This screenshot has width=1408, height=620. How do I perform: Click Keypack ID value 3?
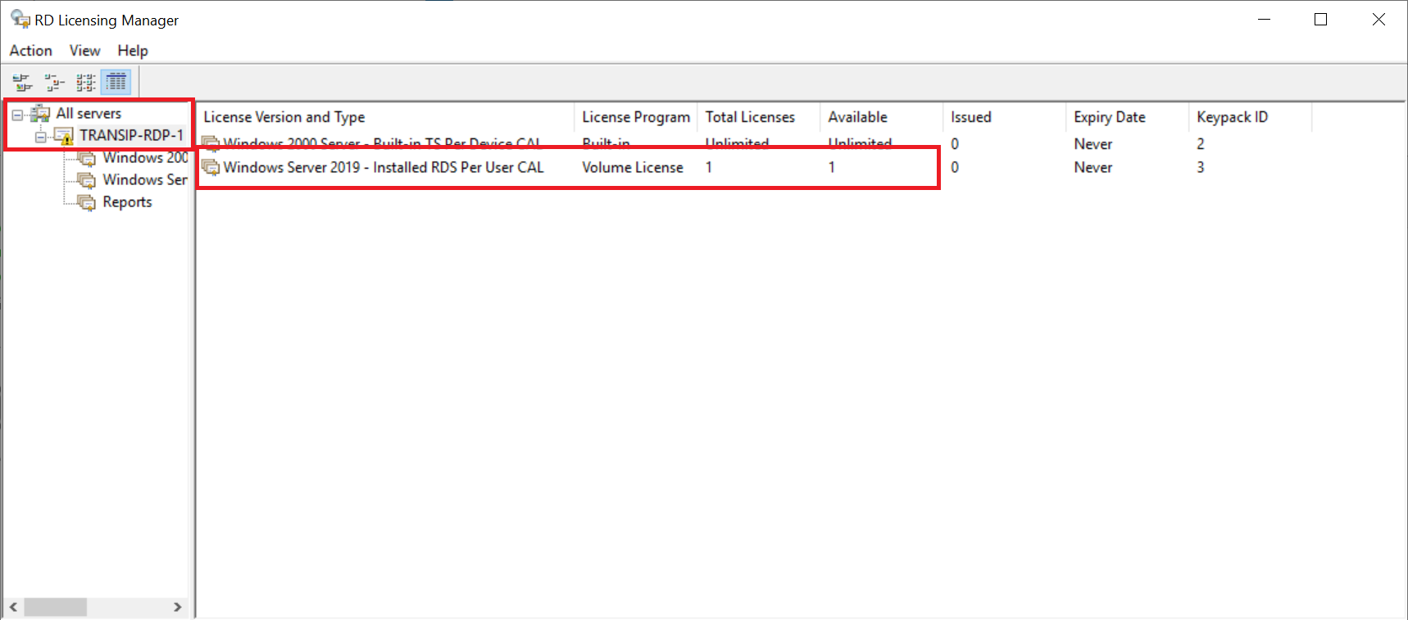coord(1201,167)
